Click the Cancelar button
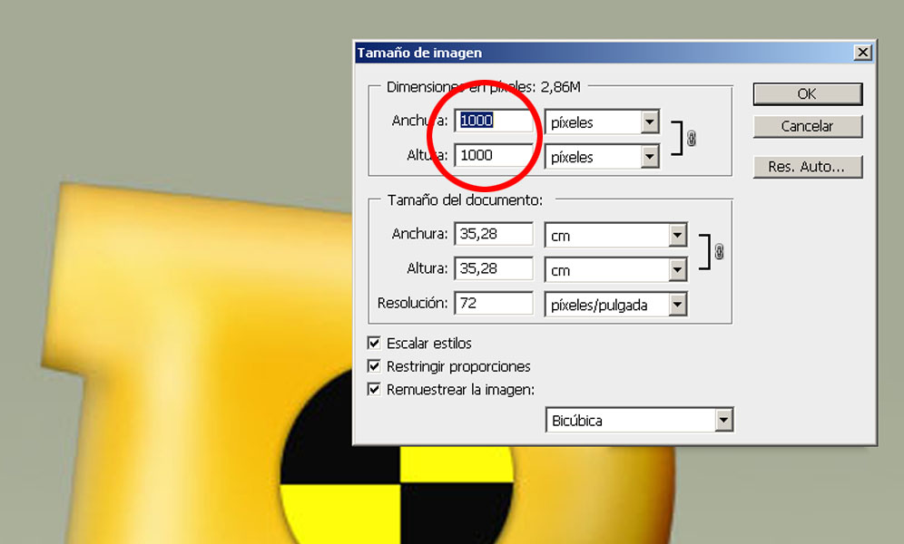The height and width of the screenshot is (544, 904). click(x=807, y=126)
